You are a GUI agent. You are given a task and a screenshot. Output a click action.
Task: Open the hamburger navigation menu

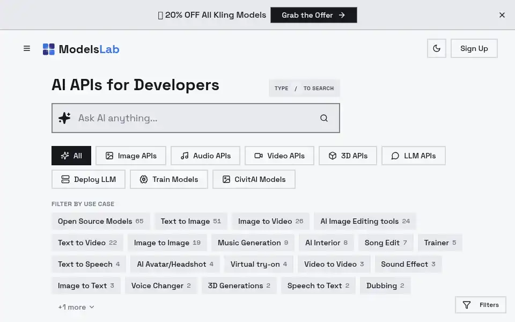(x=27, y=49)
